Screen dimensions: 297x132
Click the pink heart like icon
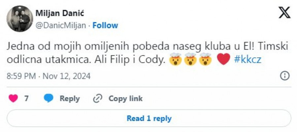13,98
